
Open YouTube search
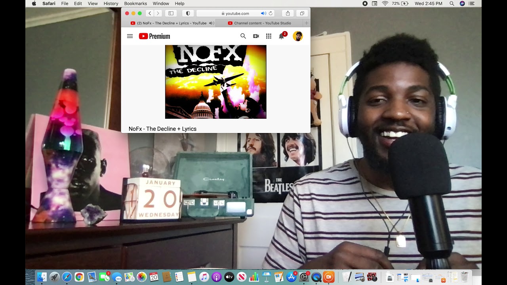[x=243, y=36]
